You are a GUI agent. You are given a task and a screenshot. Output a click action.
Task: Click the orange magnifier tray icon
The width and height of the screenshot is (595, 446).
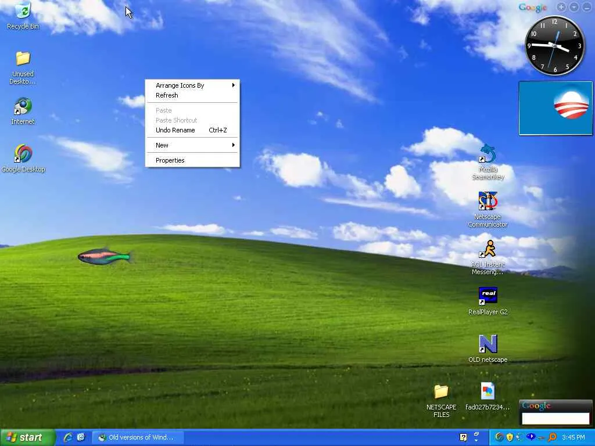point(552,437)
